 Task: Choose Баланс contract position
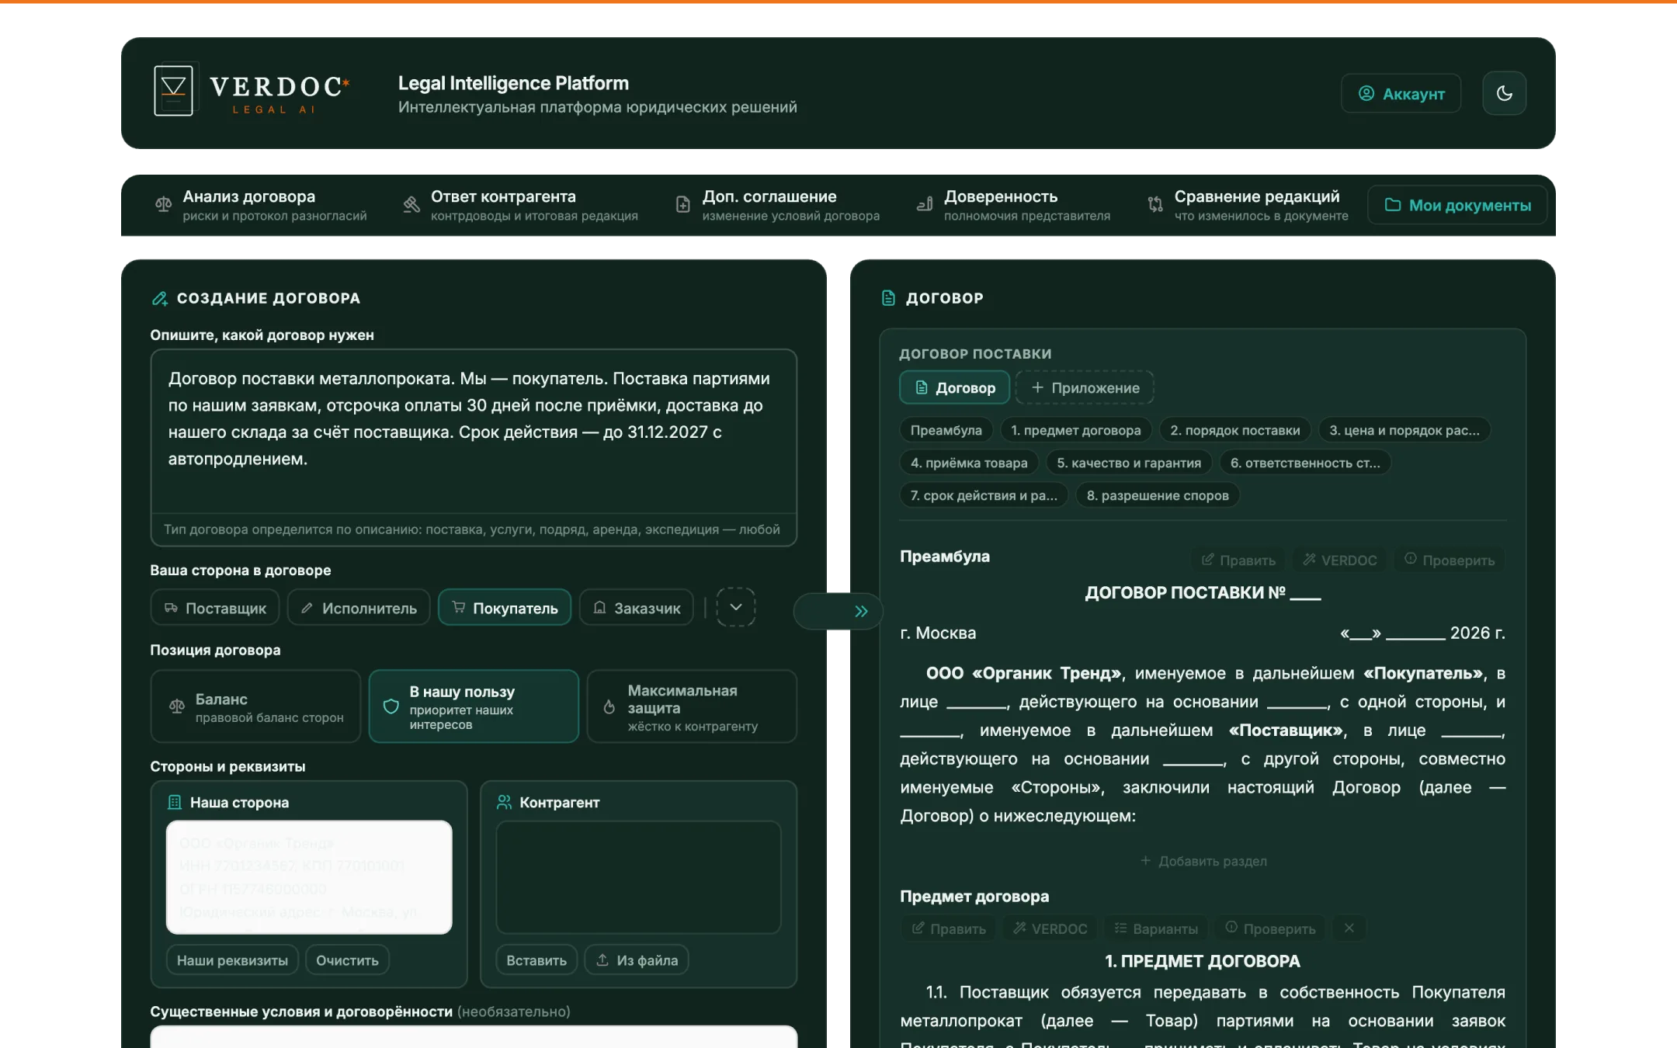[x=255, y=706]
